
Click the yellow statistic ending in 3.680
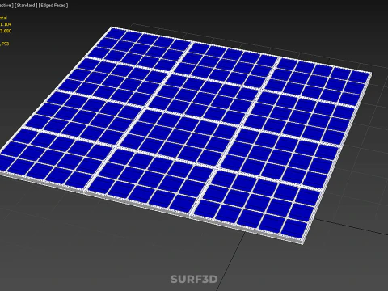[6, 31]
